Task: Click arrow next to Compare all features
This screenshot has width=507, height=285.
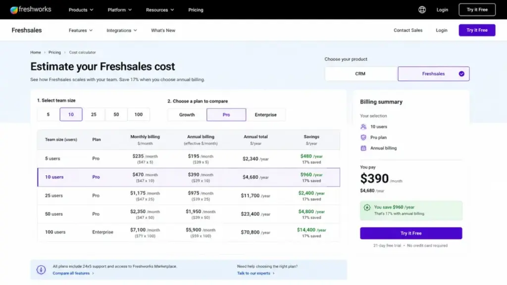Action: [x=93, y=273]
